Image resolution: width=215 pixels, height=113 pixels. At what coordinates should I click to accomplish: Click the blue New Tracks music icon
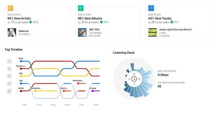point(151,8)
